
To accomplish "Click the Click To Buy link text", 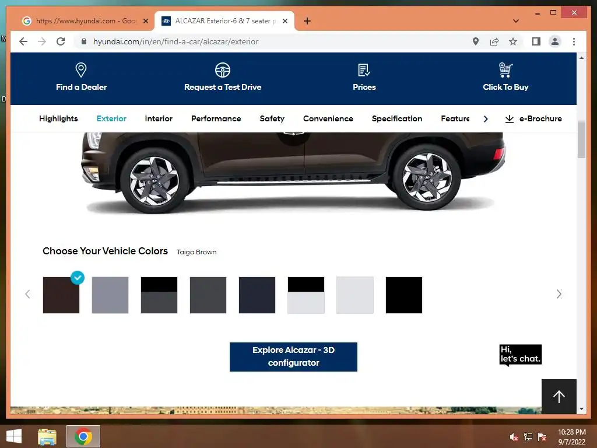I will click(x=505, y=87).
